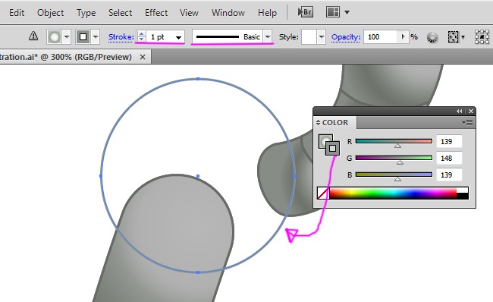Click the fill gradient swatch in control bar
This screenshot has height=302, width=493.
pos(55,37)
